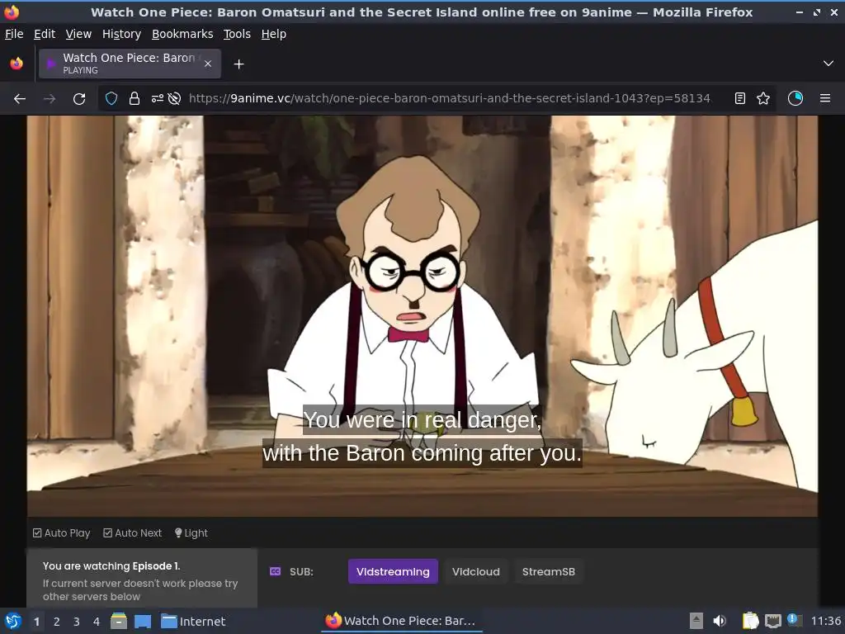Screen dimensions: 845x634
Task: Open the Firefox account/container circle icon
Action: tap(795, 99)
